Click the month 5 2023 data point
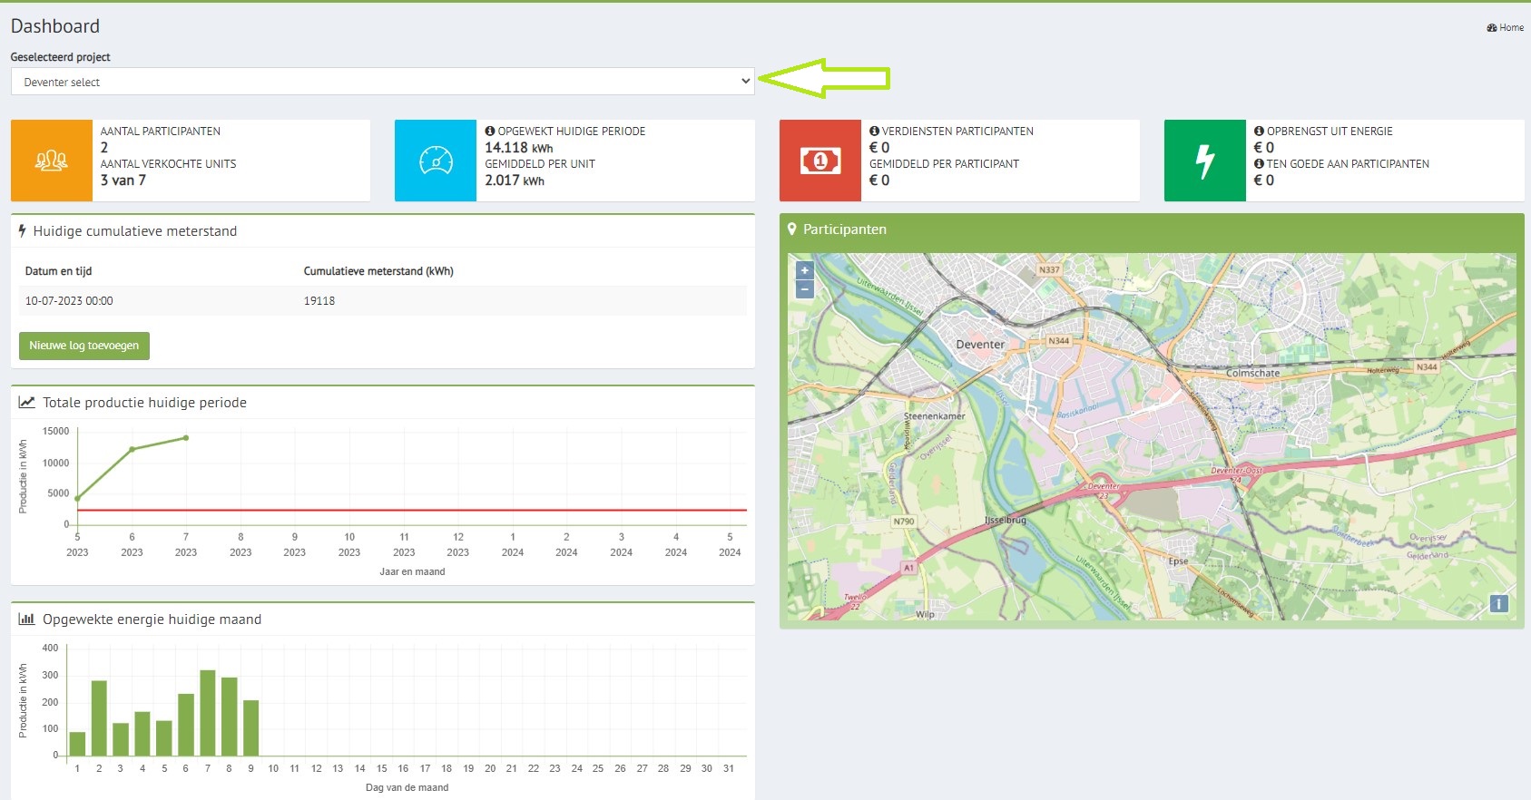 pyautogui.click(x=77, y=498)
